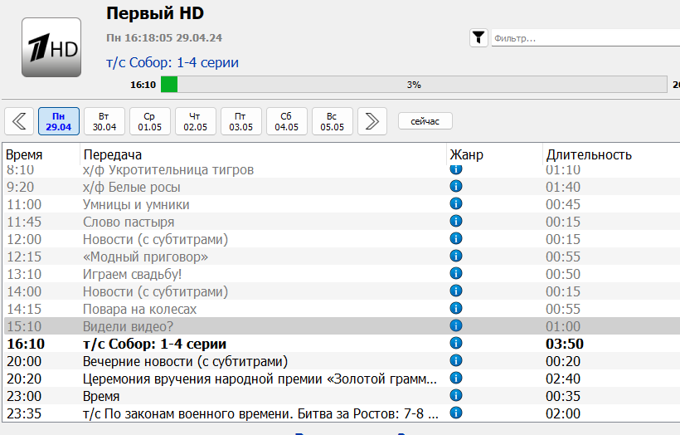Open info icon for Вечерние новости row
Image resolution: width=680 pixels, height=435 pixels.
[455, 361]
